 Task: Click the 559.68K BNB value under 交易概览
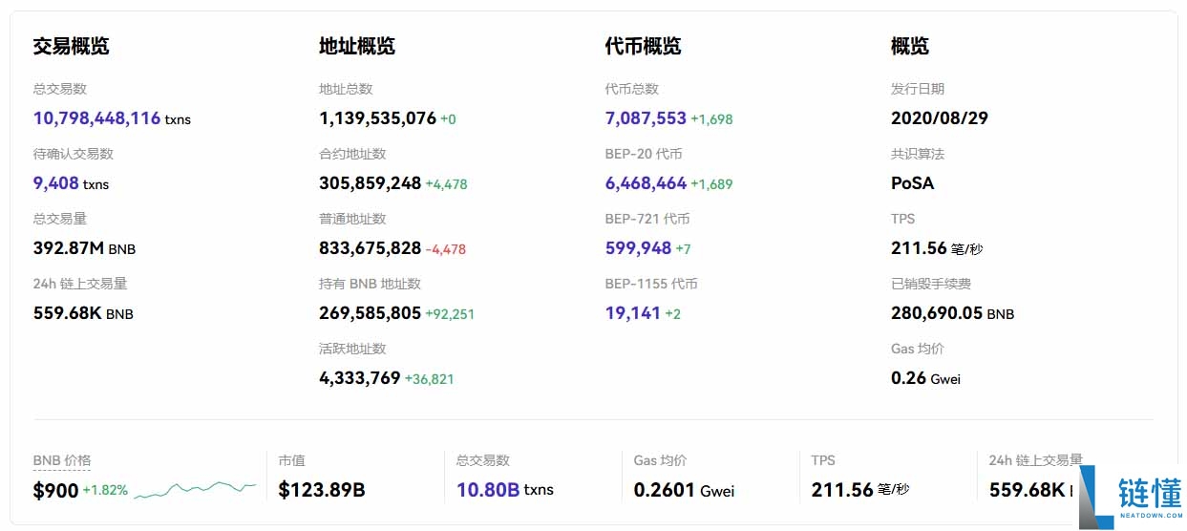[x=83, y=313]
